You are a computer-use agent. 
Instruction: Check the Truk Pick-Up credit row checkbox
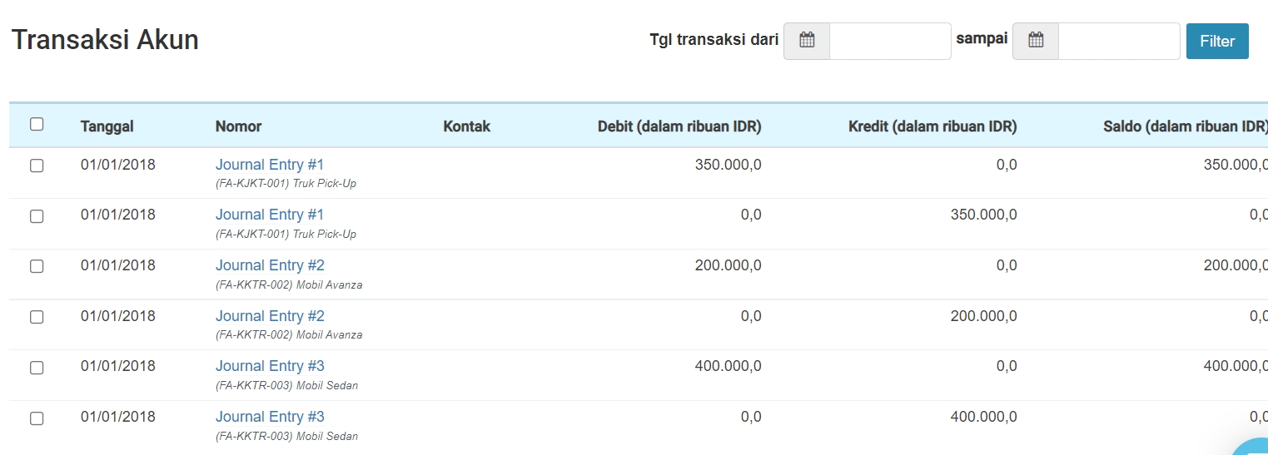pyautogui.click(x=37, y=216)
